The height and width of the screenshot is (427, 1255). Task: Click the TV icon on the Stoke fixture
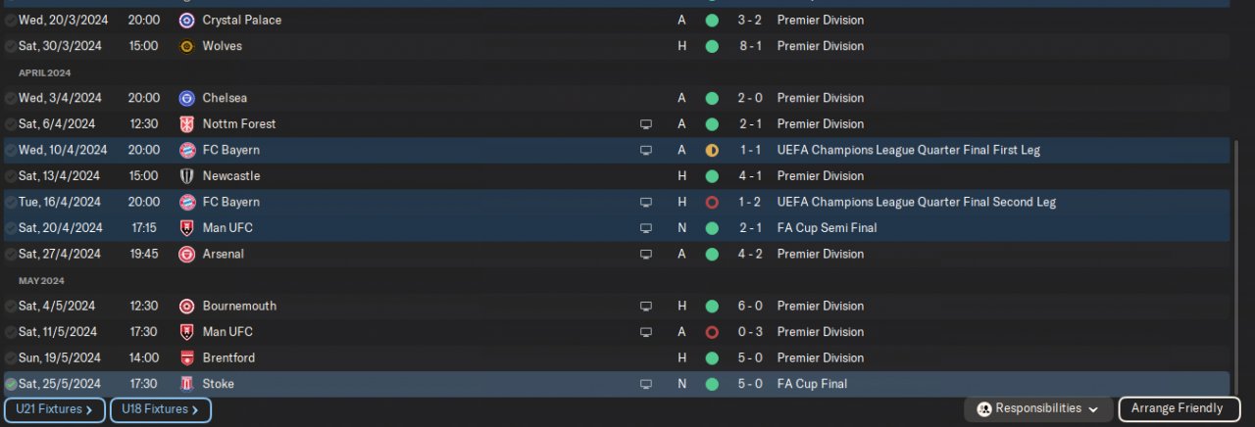click(646, 384)
